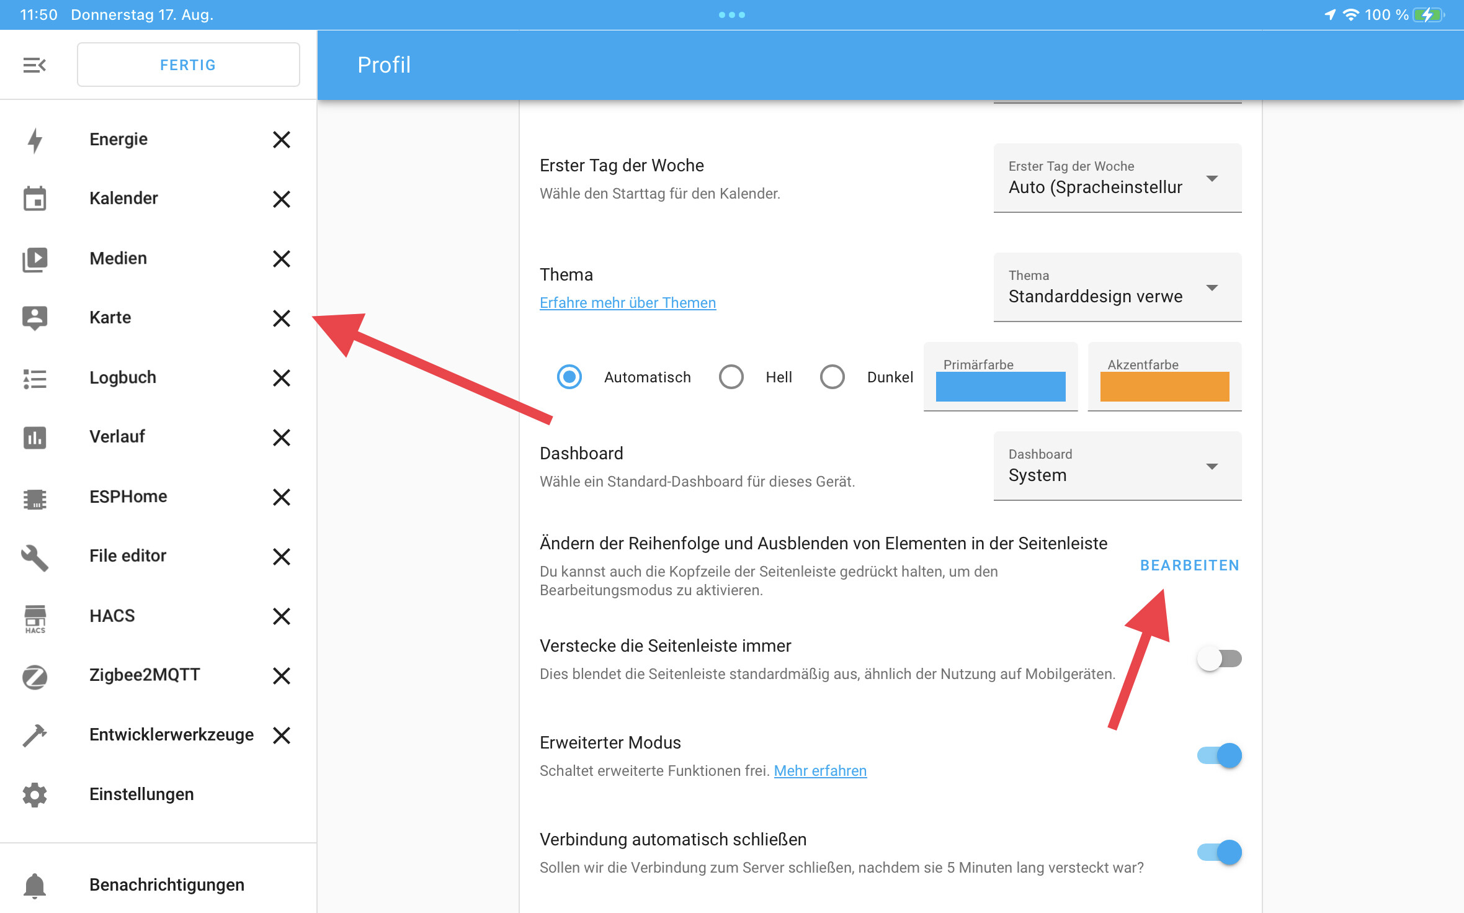Image resolution: width=1464 pixels, height=913 pixels.
Task: Click the Benachrichtigungen bell icon
Action: 35,885
